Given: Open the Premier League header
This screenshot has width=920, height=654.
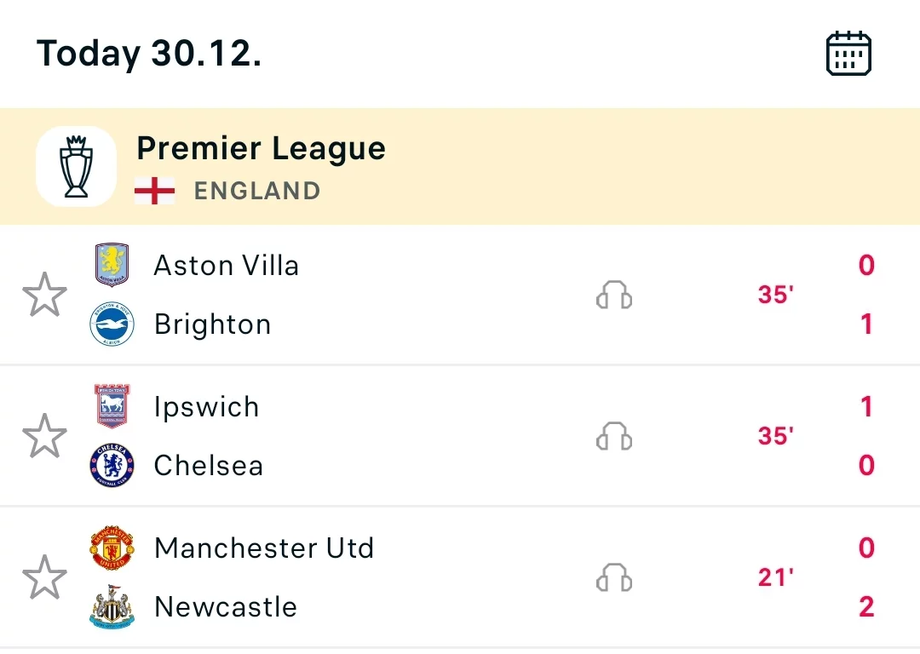Looking at the screenshot, I should [x=460, y=166].
